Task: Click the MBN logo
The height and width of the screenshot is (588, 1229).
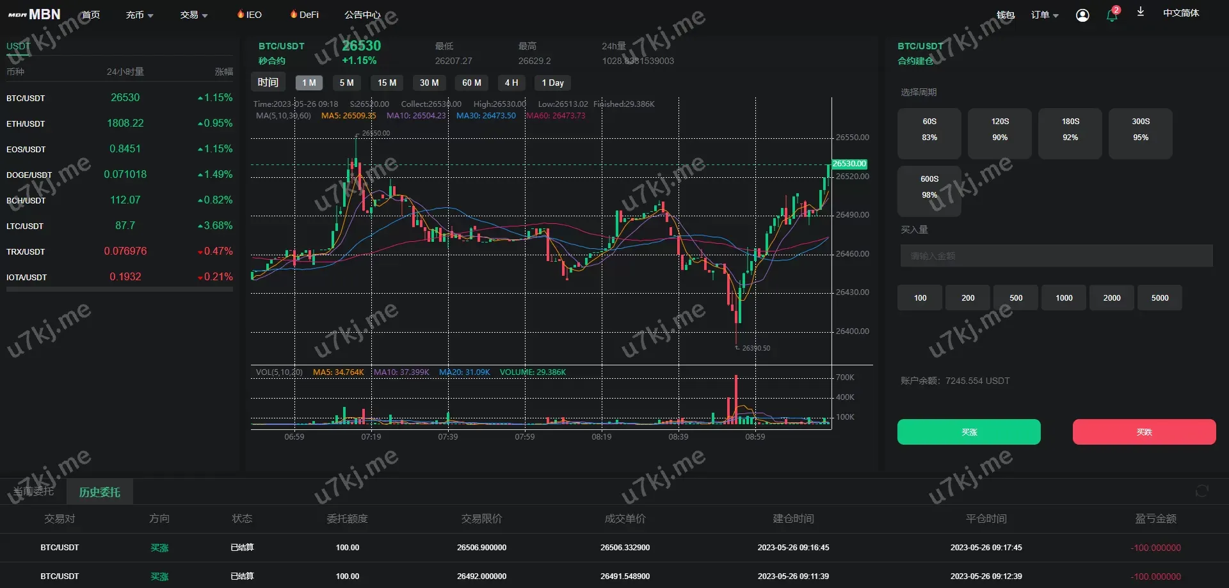Action: [x=34, y=14]
